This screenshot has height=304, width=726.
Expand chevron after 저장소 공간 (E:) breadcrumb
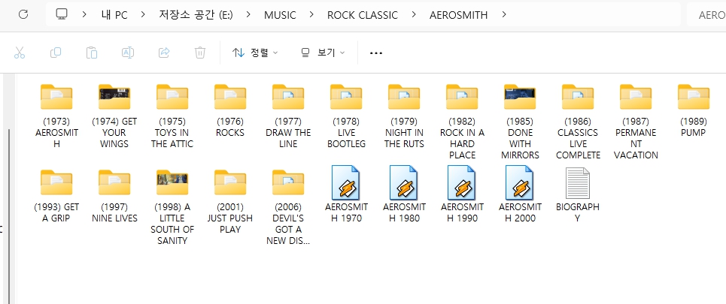pos(248,15)
